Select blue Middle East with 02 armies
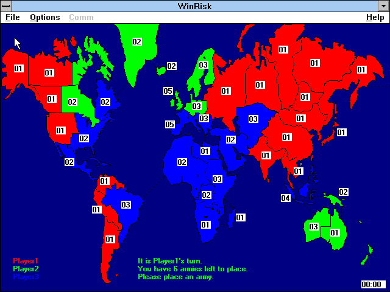 pos(231,139)
